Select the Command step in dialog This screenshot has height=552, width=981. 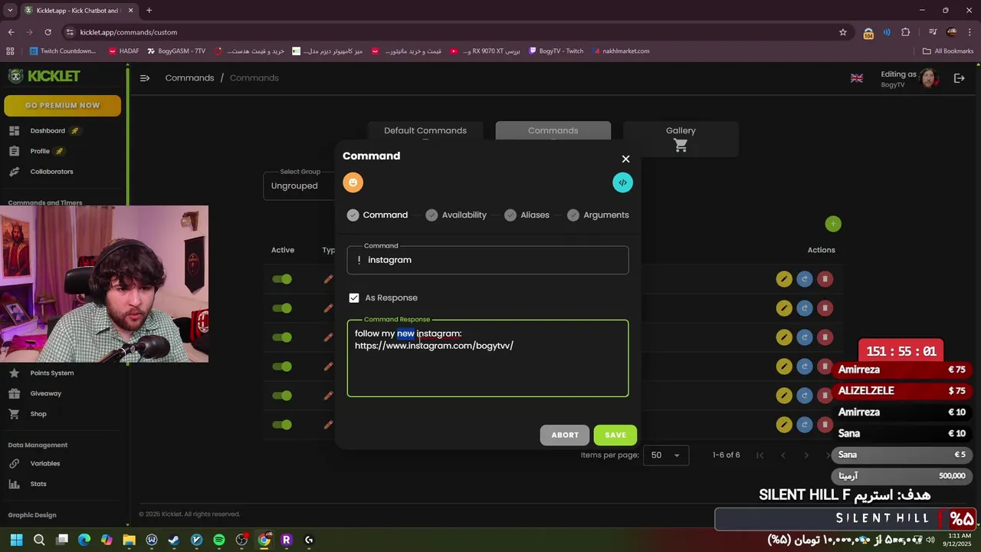tap(377, 215)
